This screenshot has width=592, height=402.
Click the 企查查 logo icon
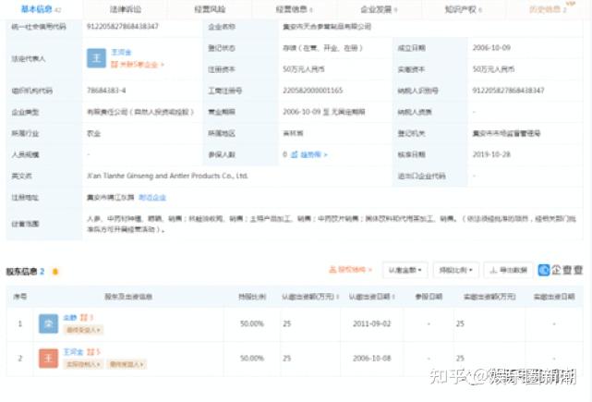[544, 270]
